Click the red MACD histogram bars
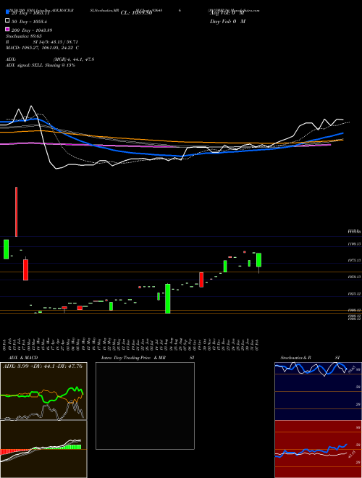Image resolution: width=362 pixels, height=478 pixels. [15, 451]
